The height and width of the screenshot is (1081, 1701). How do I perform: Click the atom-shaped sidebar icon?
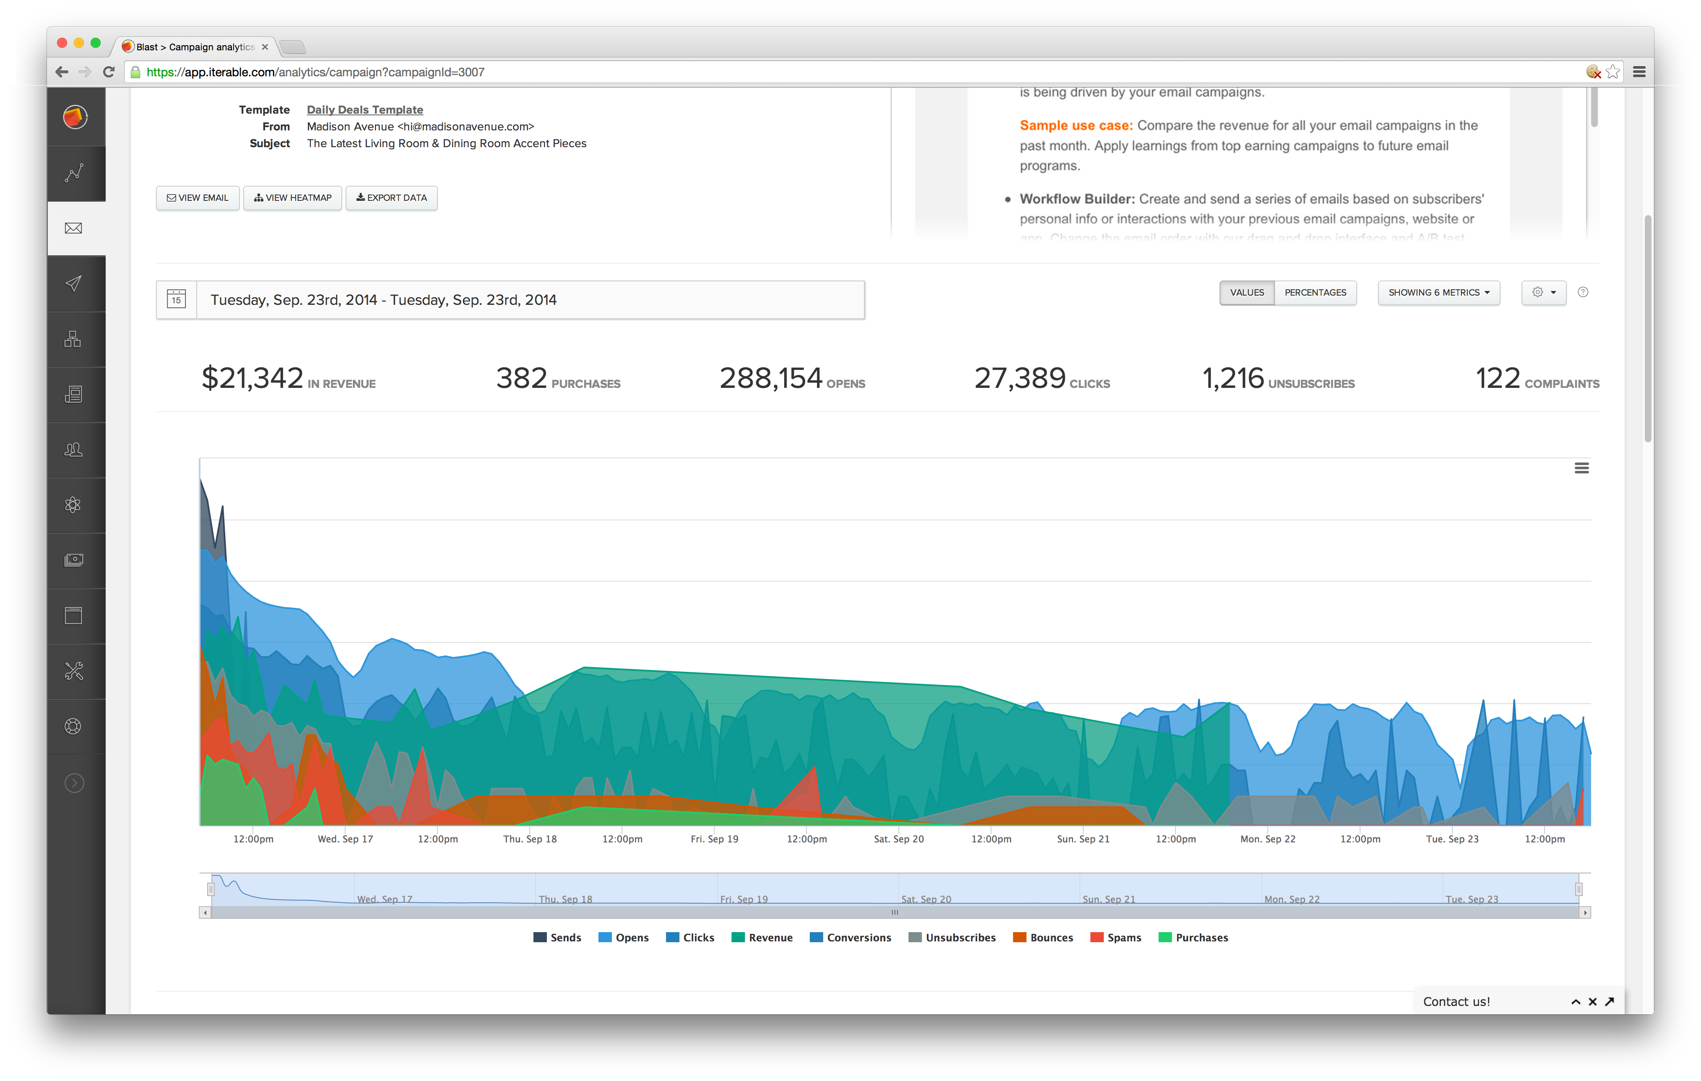(73, 505)
